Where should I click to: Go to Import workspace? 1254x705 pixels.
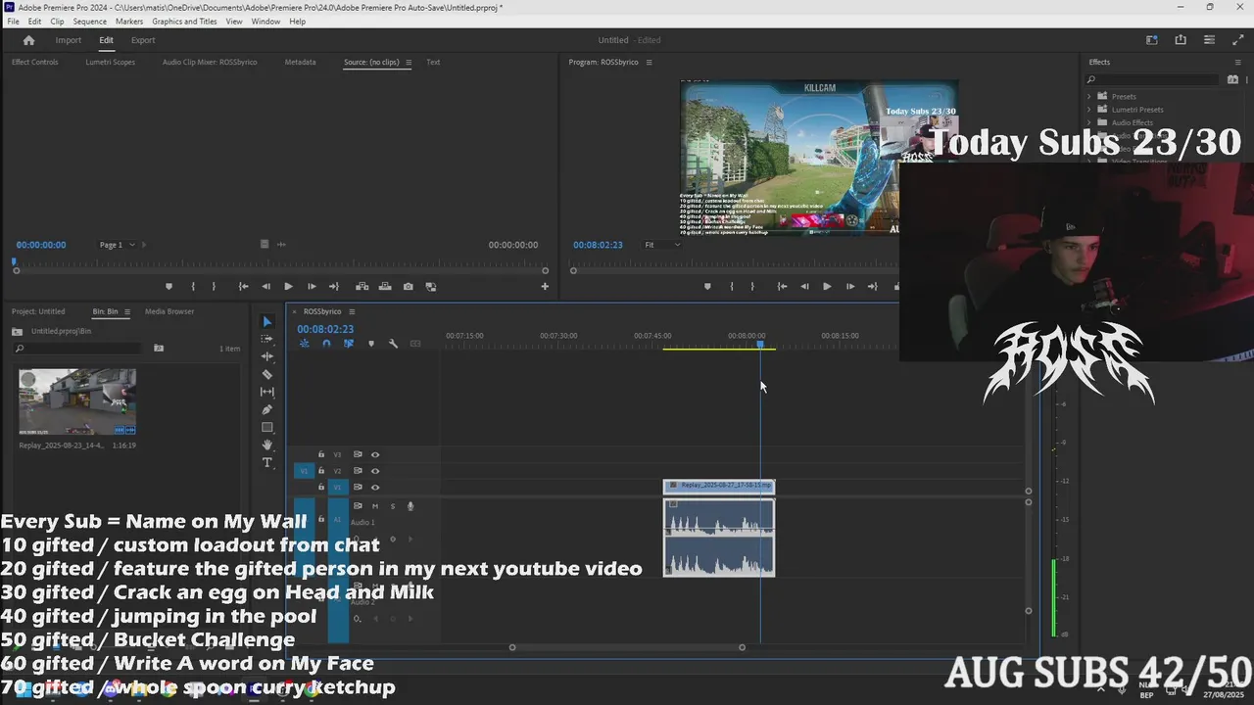click(69, 40)
